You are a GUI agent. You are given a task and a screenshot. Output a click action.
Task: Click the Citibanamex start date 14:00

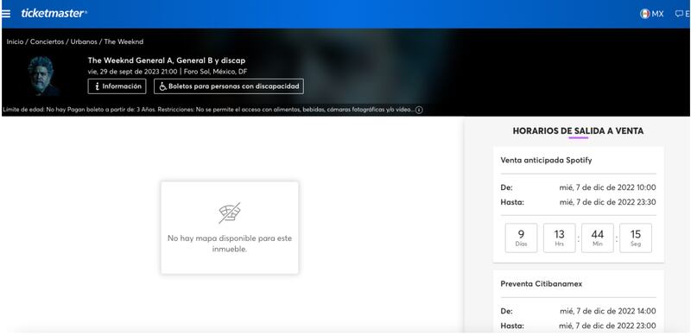pyautogui.click(x=608, y=311)
